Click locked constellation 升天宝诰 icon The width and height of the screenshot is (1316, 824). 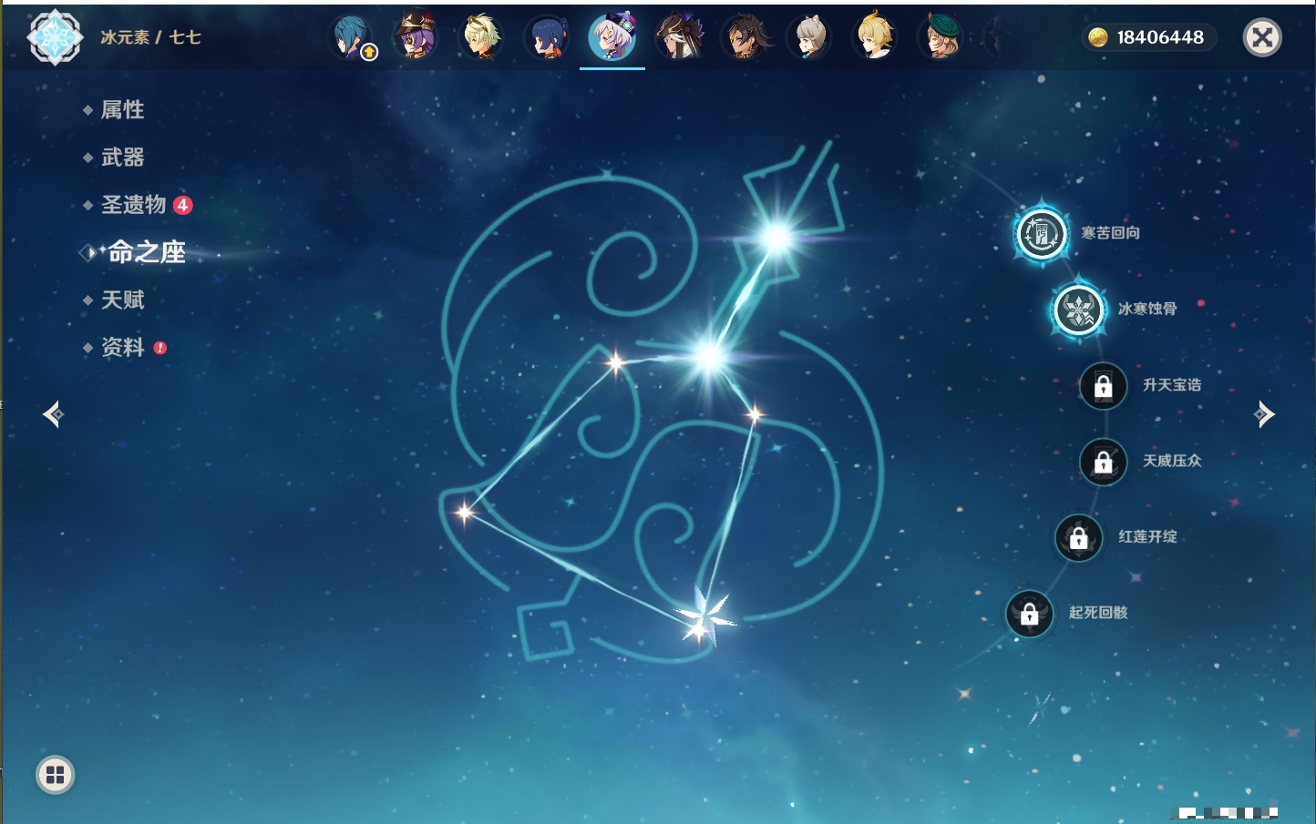click(x=1104, y=386)
